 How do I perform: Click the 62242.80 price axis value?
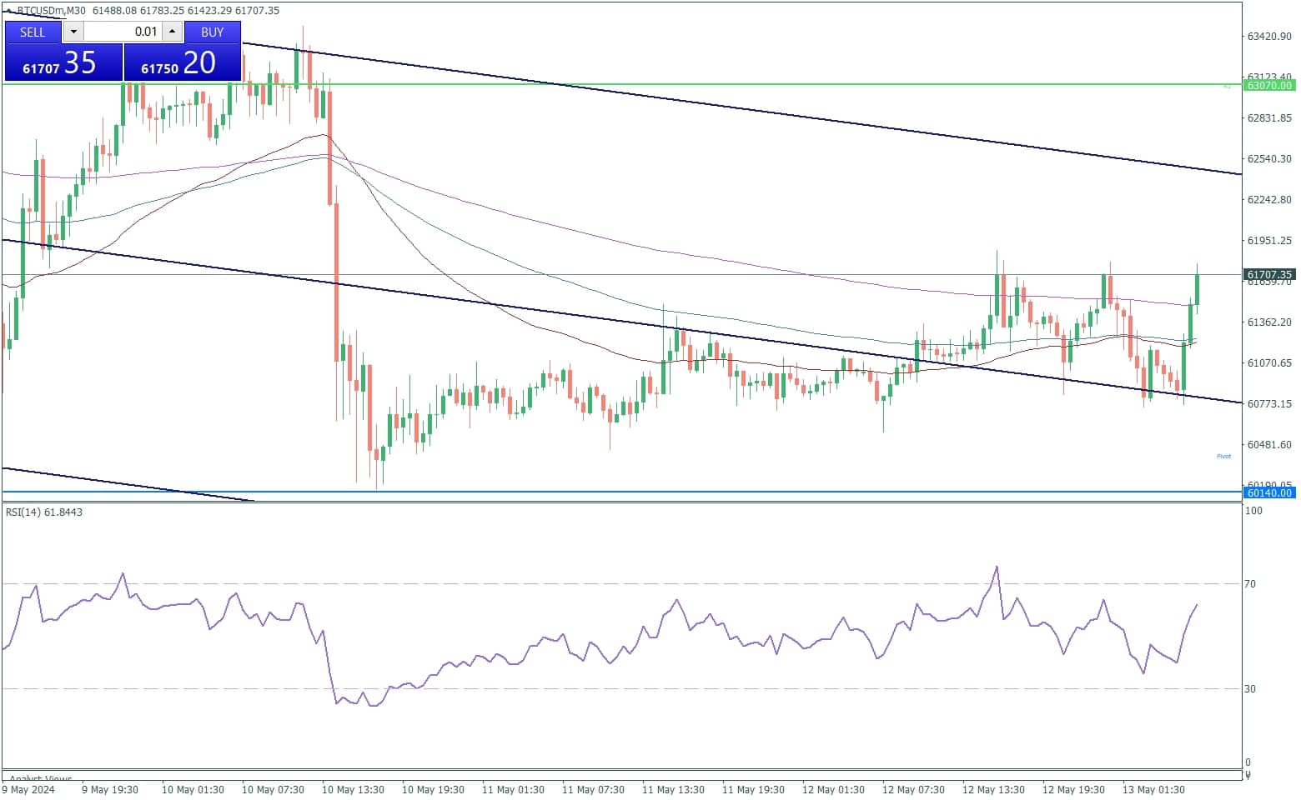[x=1269, y=200]
